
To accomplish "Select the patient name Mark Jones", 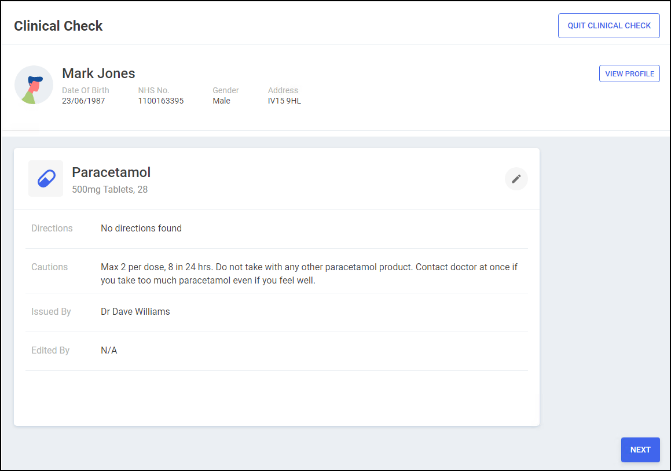I will coord(98,73).
